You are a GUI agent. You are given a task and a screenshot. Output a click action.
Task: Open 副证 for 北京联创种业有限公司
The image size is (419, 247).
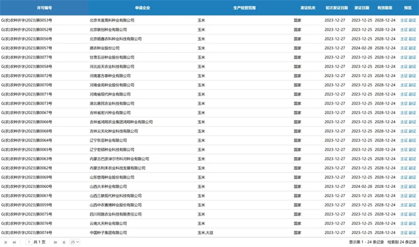pos(412,29)
